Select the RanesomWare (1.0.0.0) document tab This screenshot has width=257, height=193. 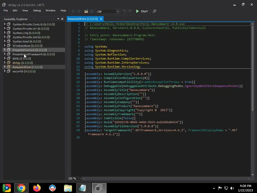coord(83,19)
